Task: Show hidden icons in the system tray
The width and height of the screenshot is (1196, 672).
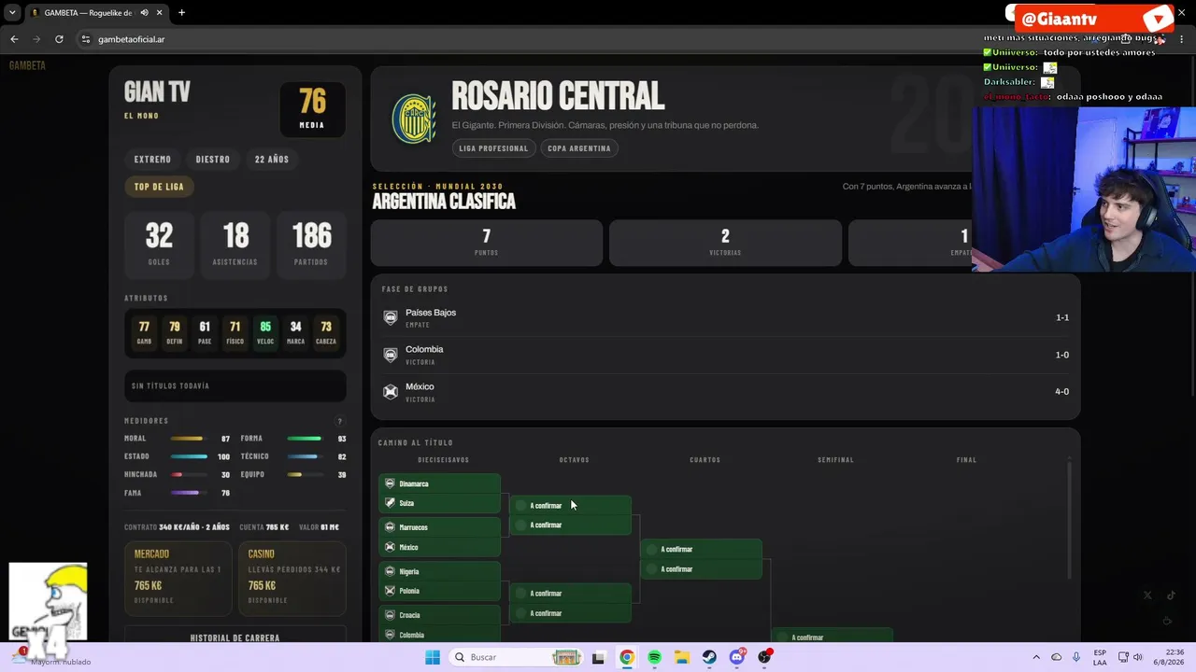Action: pyautogui.click(x=1036, y=657)
